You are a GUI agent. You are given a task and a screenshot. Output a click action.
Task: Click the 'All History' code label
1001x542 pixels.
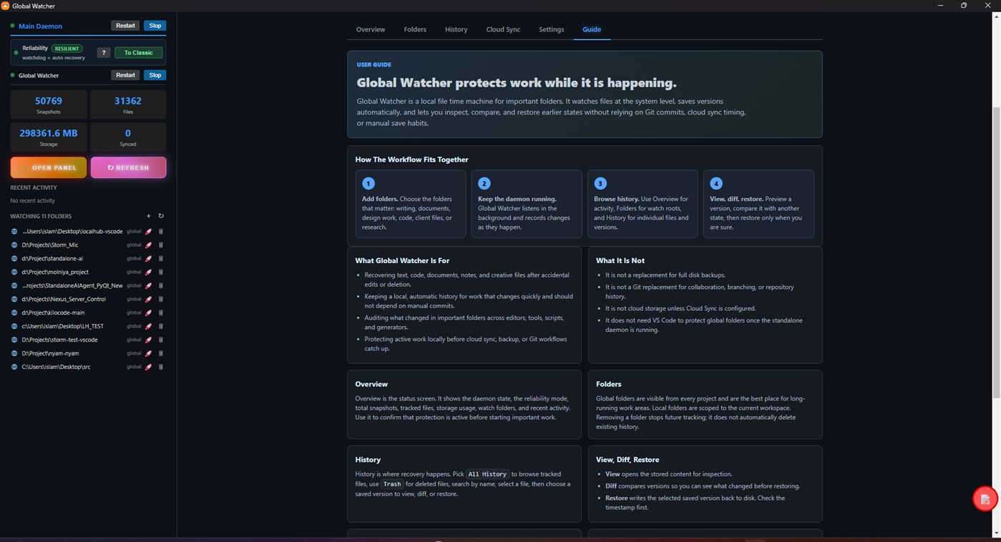click(487, 474)
